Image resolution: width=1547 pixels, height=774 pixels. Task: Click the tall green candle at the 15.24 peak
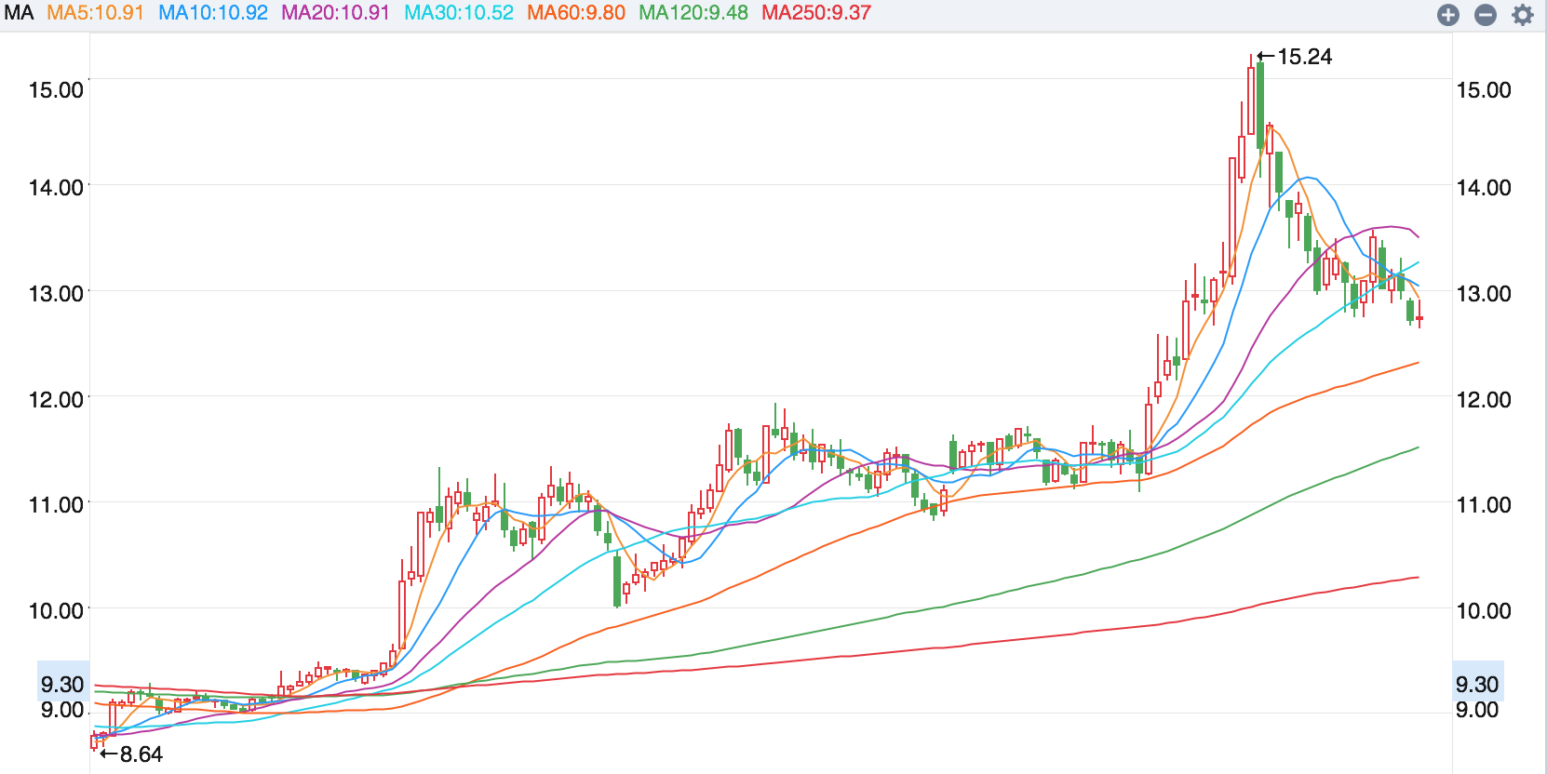point(1260,105)
